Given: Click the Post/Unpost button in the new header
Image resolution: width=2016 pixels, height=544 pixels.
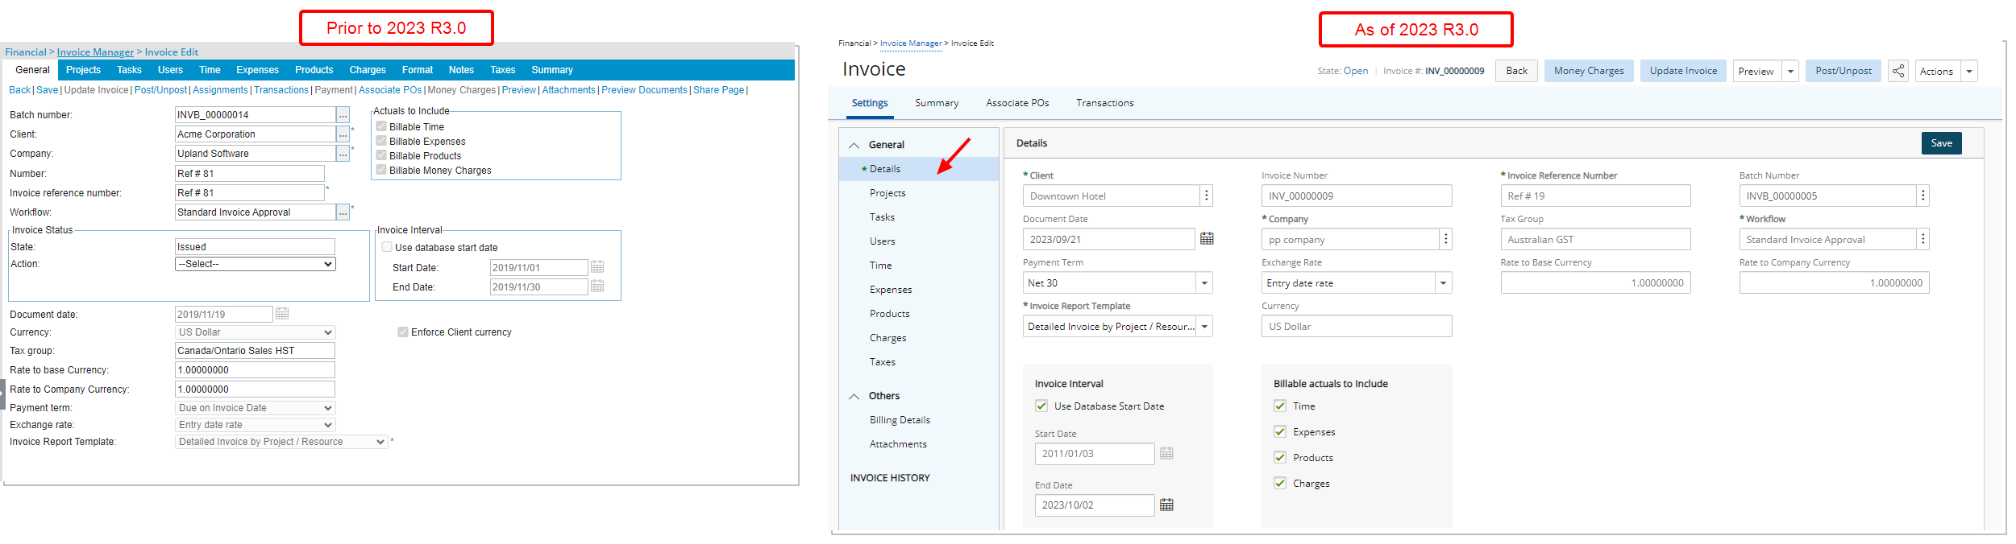Looking at the screenshot, I should (x=1843, y=71).
